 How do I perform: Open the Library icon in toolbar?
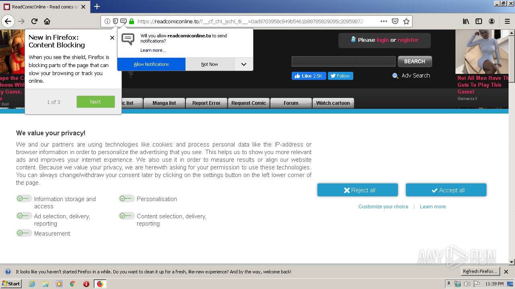(x=466, y=21)
